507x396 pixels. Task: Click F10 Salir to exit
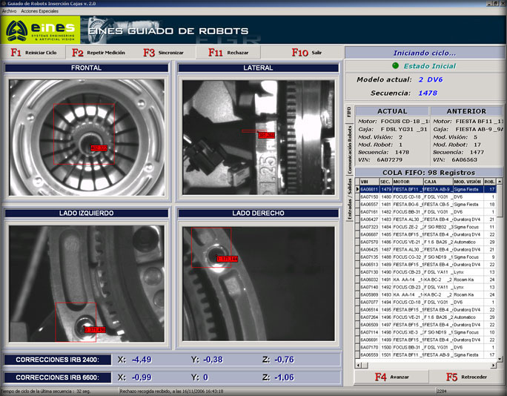click(x=307, y=53)
